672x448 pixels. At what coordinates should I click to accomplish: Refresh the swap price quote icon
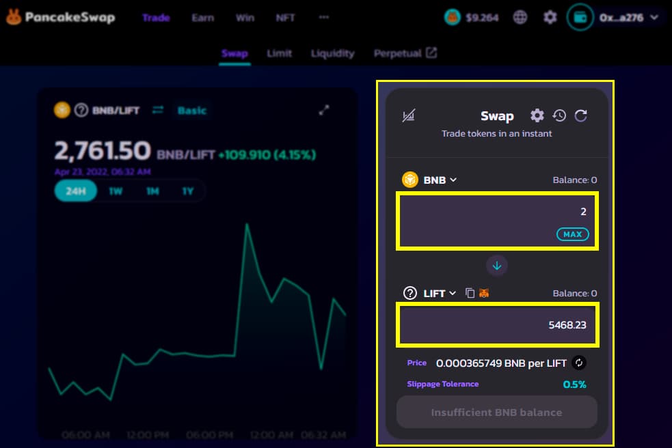pos(580,115)
